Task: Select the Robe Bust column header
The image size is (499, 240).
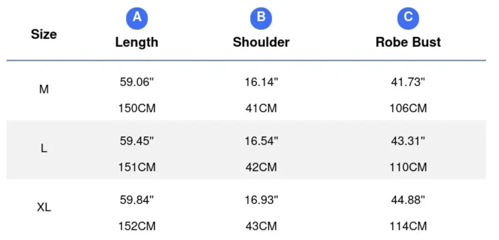Action: (x=408, y=42)
